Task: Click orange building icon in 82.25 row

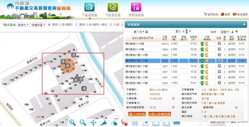Action: (x=207, y=50)
